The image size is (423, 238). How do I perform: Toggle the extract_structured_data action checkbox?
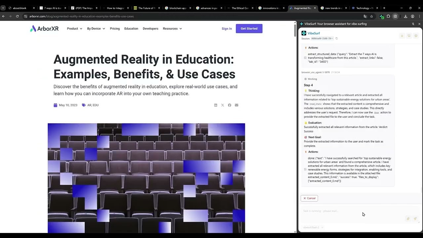click(305, 58)
